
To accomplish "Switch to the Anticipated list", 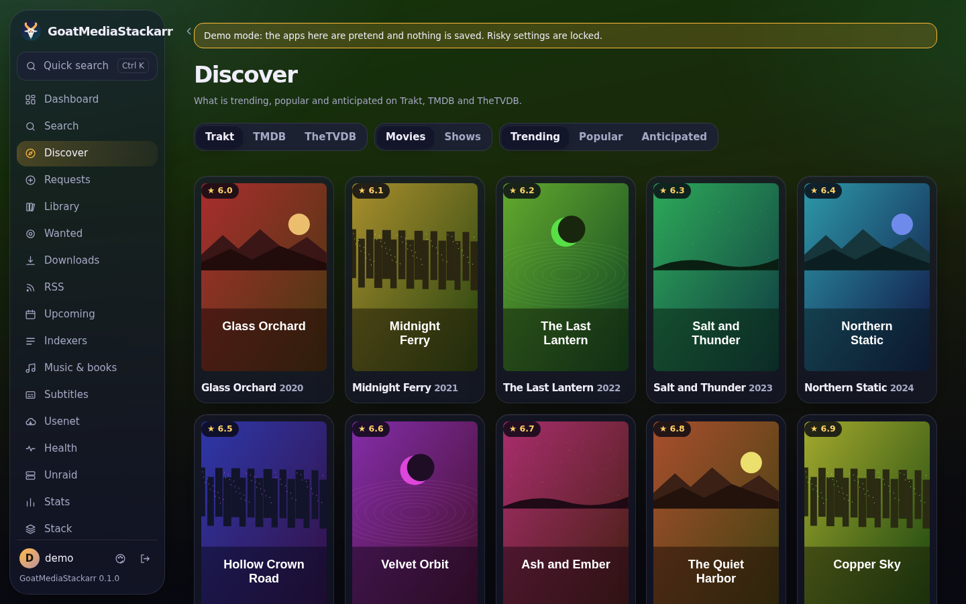I will pyautogui.click(x=674, y=137).
